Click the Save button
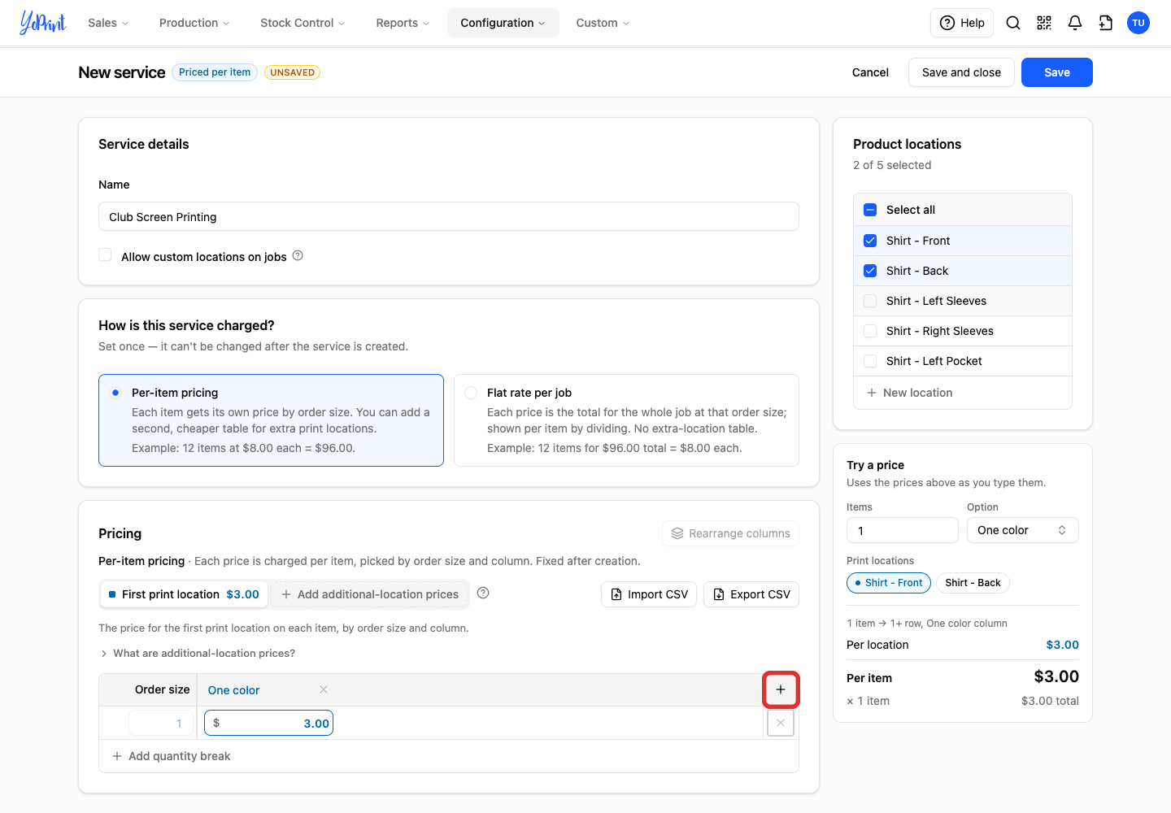 coord(1057,72)
